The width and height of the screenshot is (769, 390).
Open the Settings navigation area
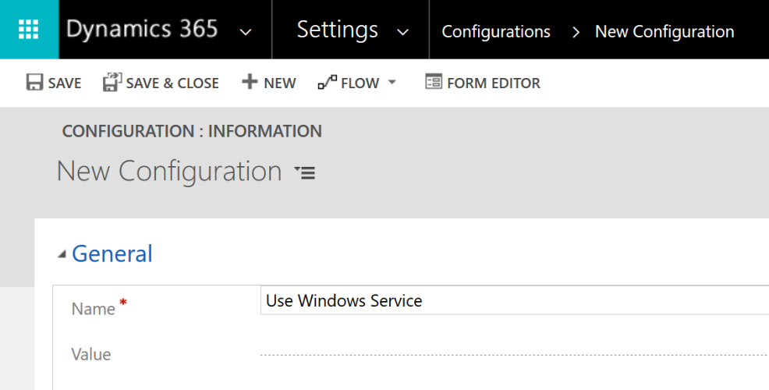coord(338,30)
